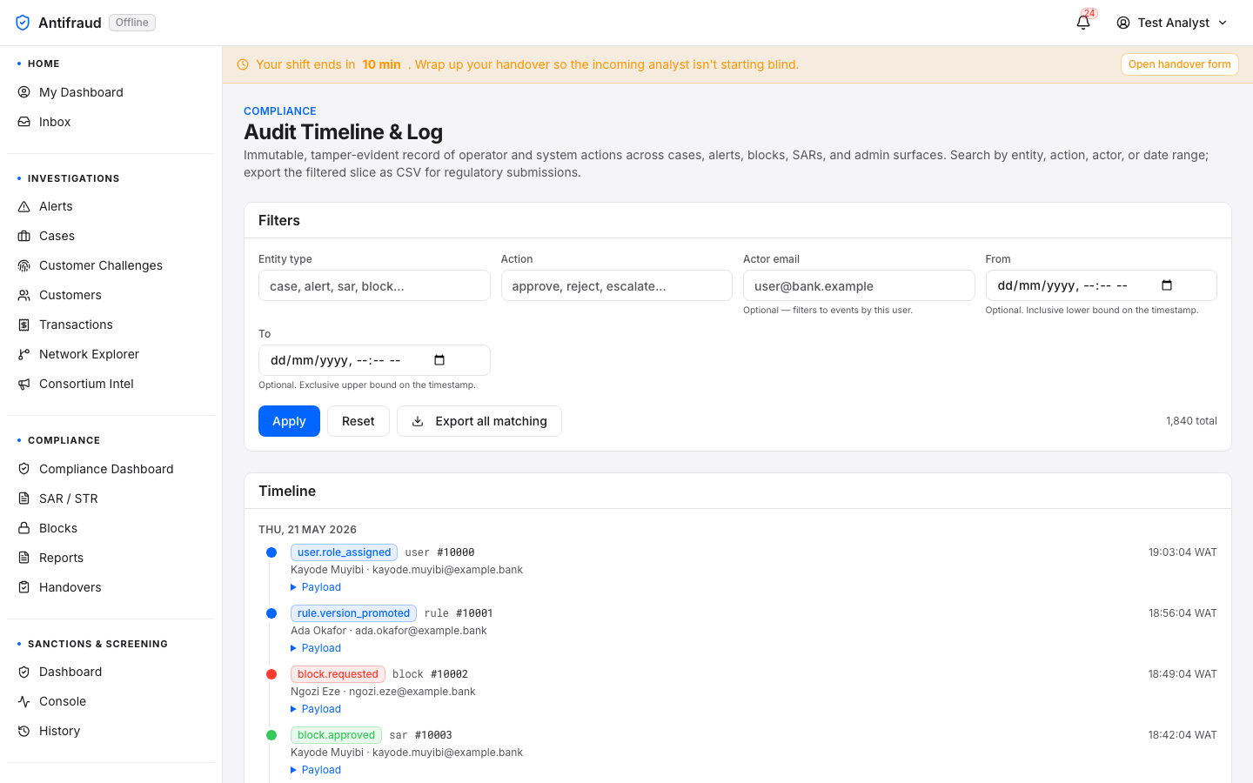
Task: Click the 1,840 total count text
Action: point(1191,421)
